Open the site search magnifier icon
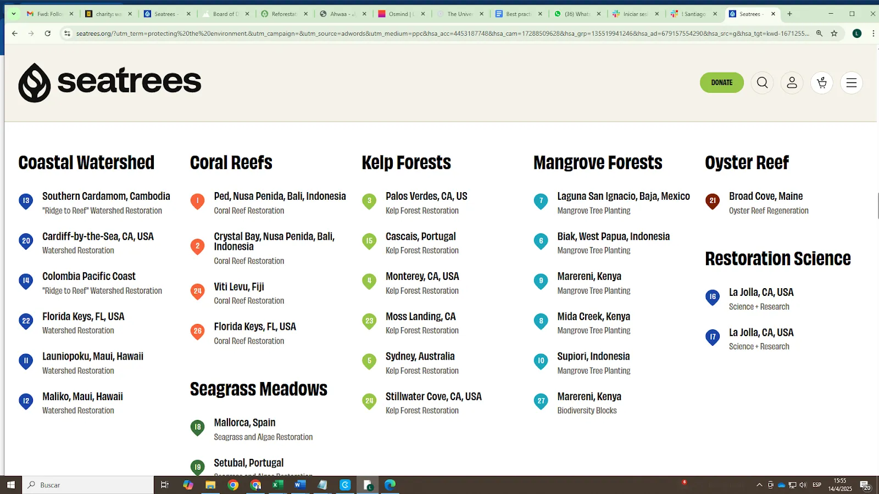Viewport: 879px width, 494px height. (x=763, y=83)
